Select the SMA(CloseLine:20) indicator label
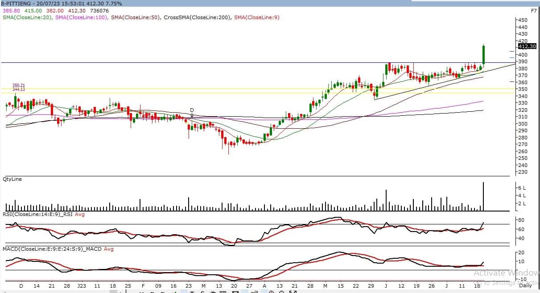The height and width of the screenshot is (293, 540). tap(28, 17)
